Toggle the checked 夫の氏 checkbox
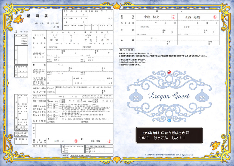Screen dimensions: 234x166 pos(48,88)
